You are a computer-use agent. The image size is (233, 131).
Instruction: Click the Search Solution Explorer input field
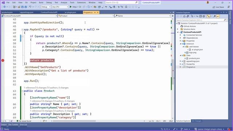click(200, 20)
